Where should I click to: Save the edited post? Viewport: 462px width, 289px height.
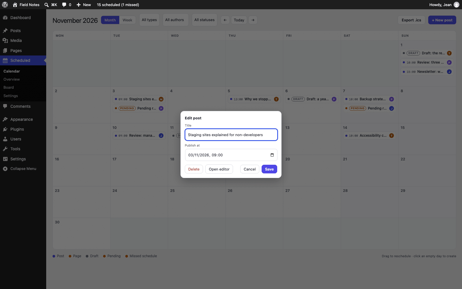coord(269,169)
